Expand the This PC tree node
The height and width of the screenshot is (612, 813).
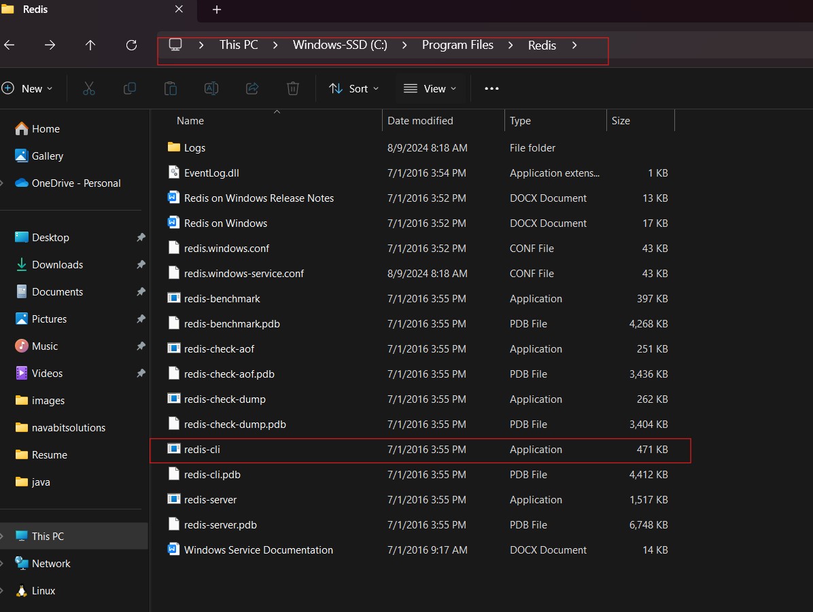(x=3, y=536)
